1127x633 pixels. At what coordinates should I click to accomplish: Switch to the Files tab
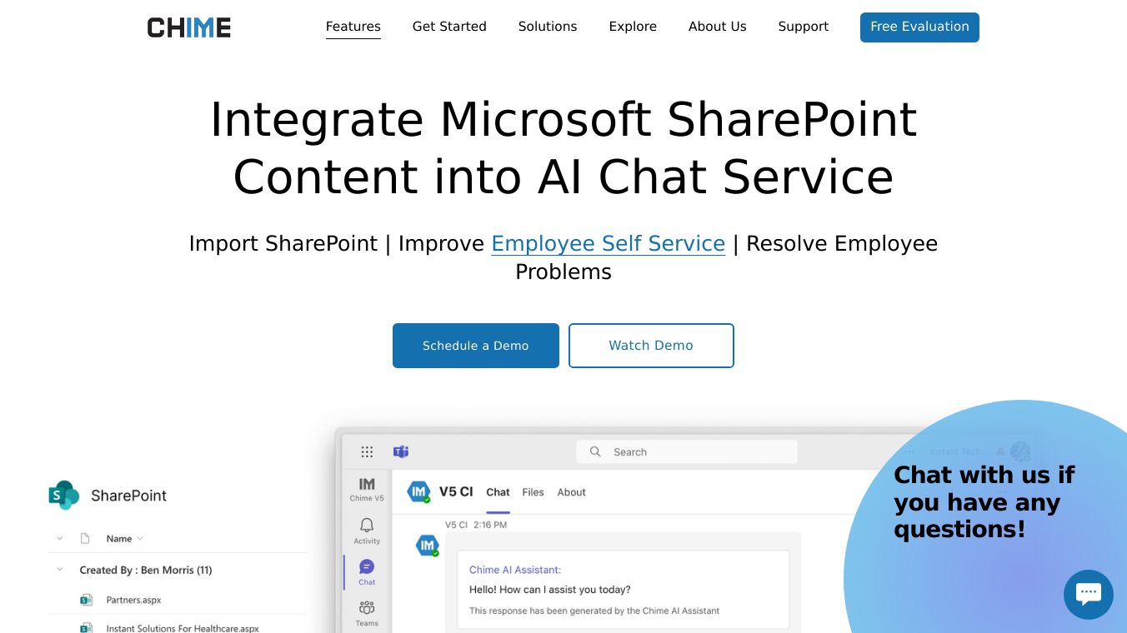pos(533,492)
